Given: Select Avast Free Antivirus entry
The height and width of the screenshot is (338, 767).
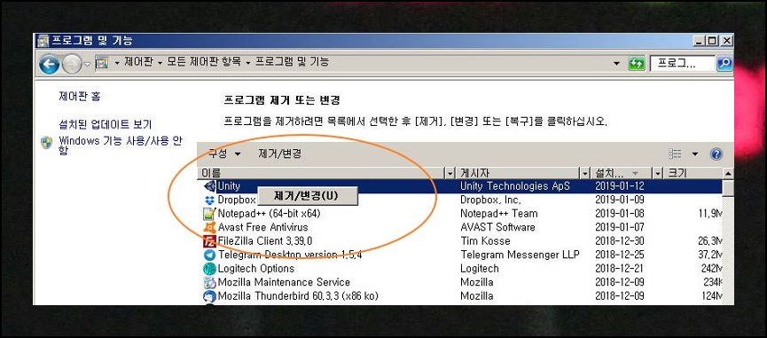Looking at the screenshot, I should click(263, 227).
